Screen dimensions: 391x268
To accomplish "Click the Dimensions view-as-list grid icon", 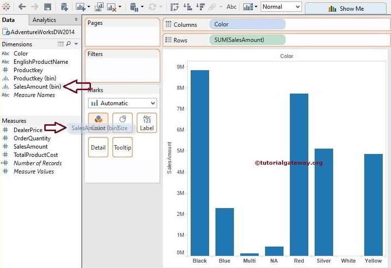I will [61, 44].
